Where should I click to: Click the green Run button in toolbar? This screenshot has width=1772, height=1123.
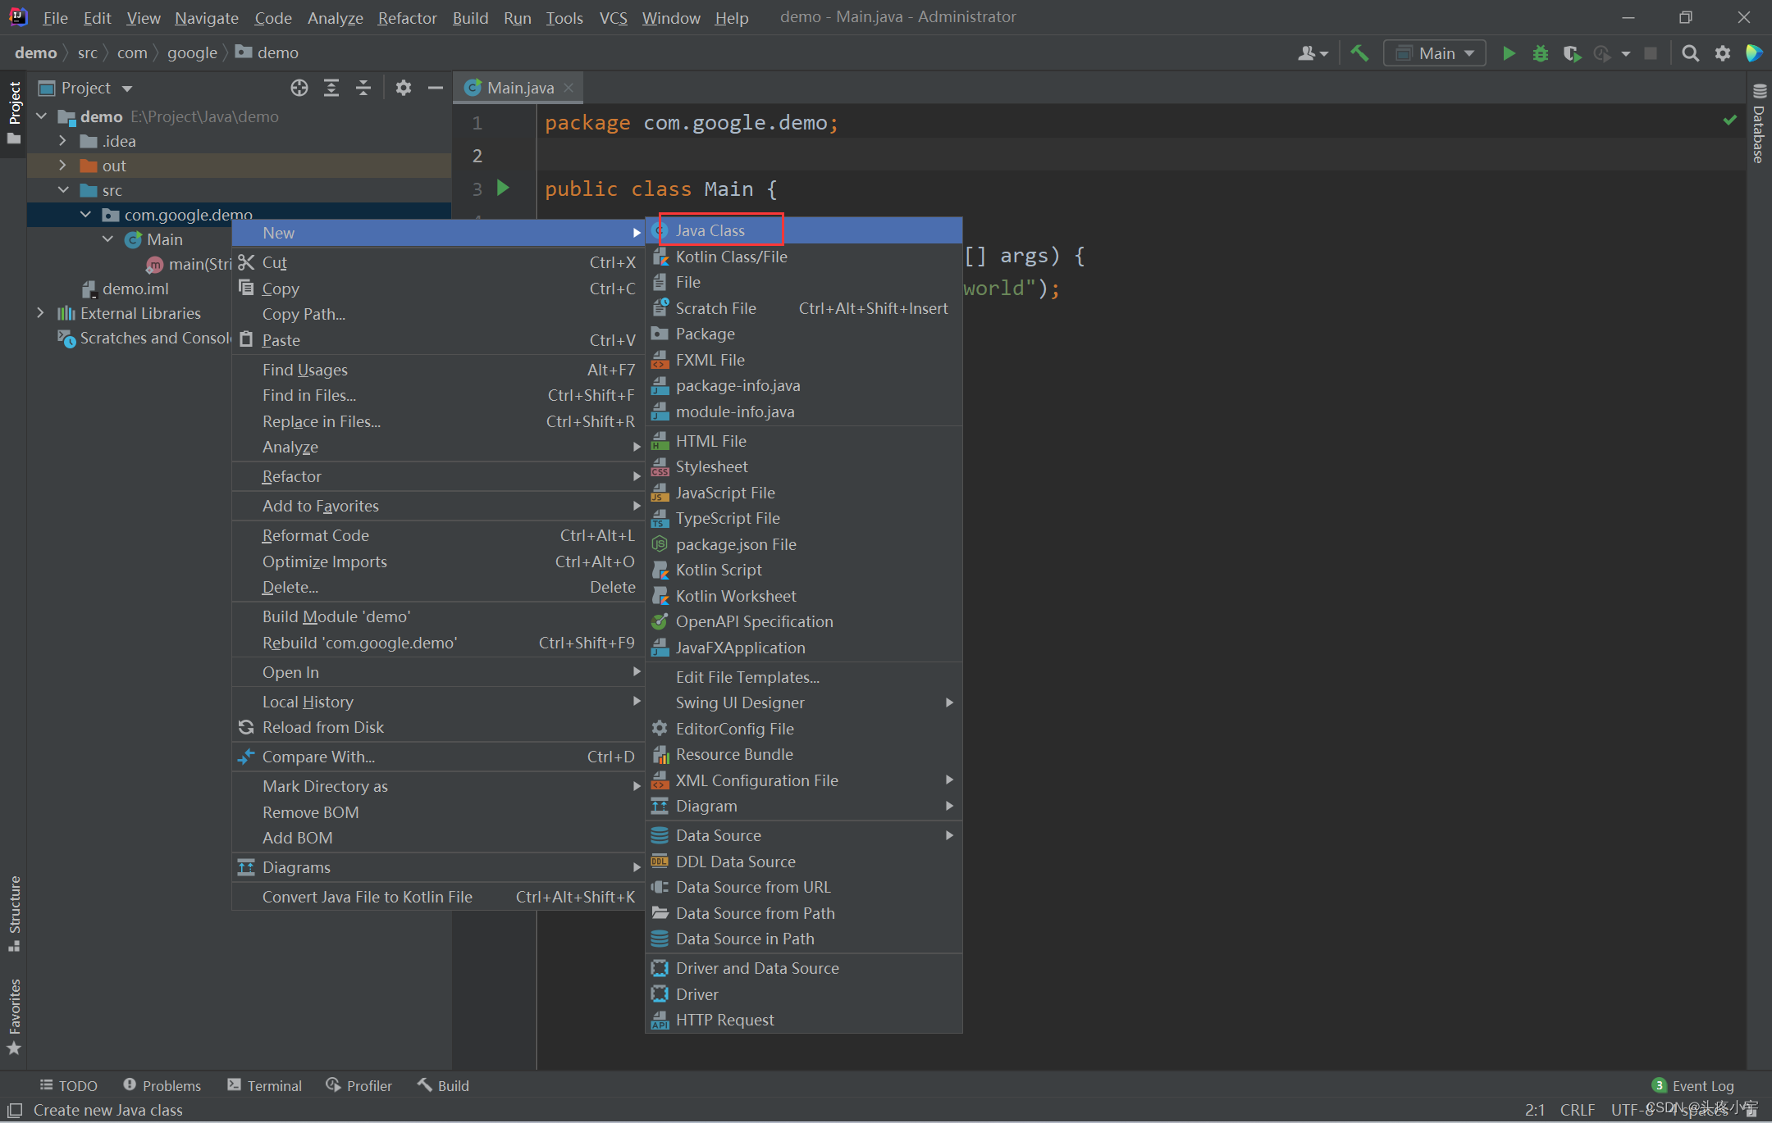point(1508,53)
